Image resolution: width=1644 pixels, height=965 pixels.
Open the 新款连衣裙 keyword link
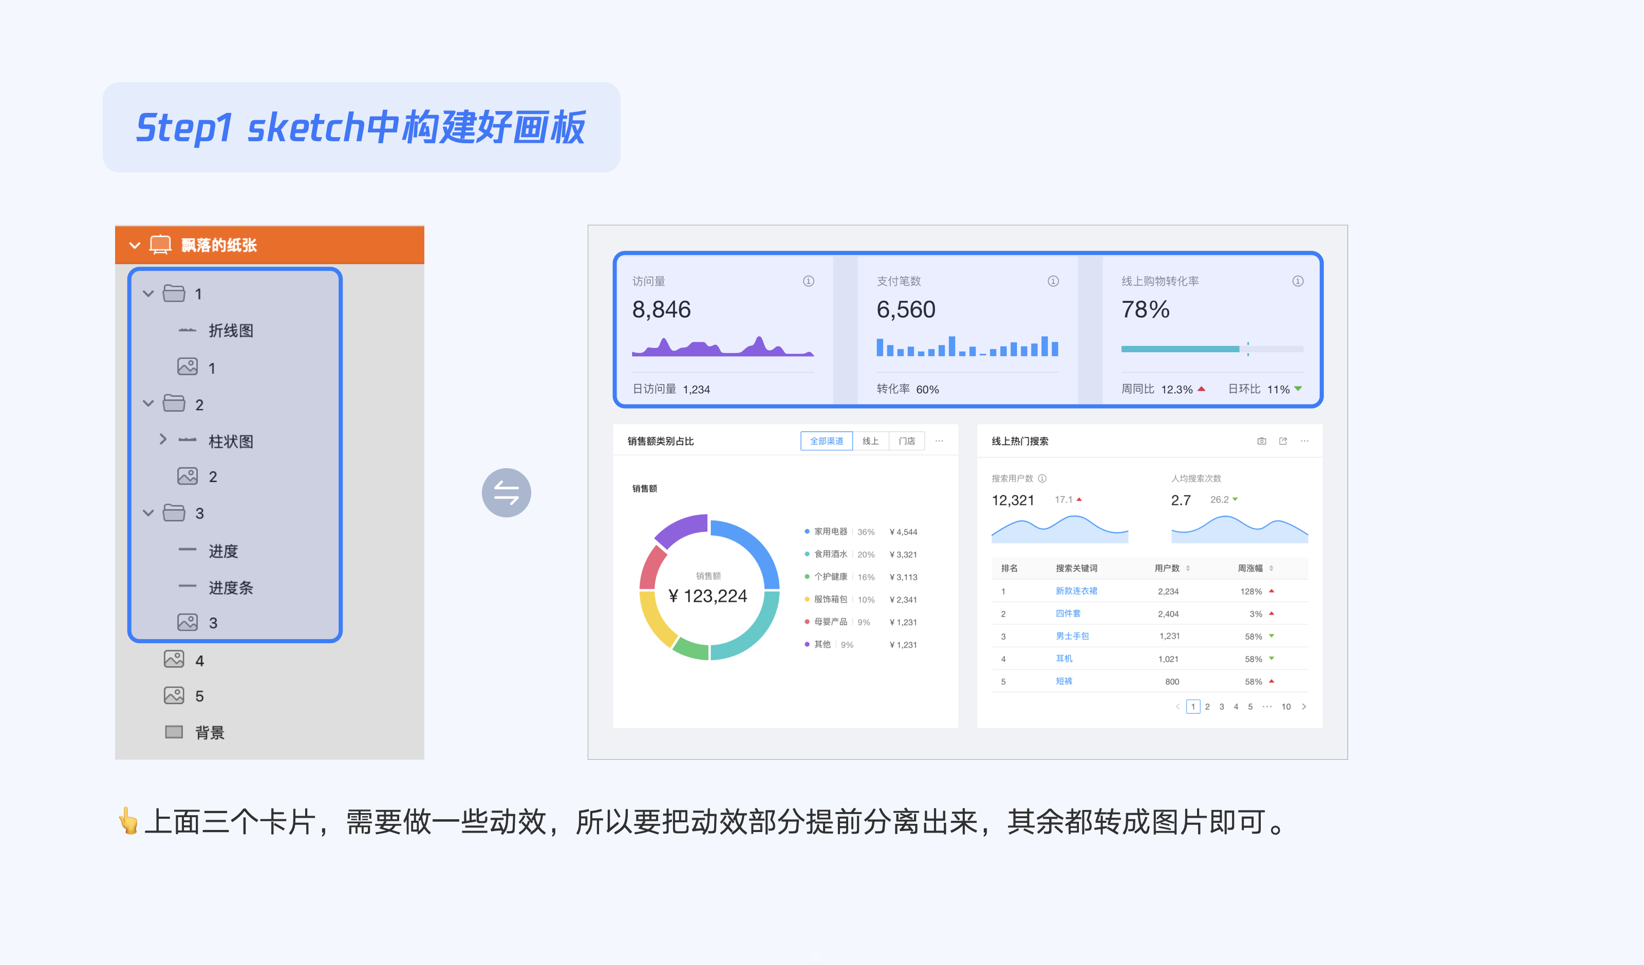click(1076, 591)
